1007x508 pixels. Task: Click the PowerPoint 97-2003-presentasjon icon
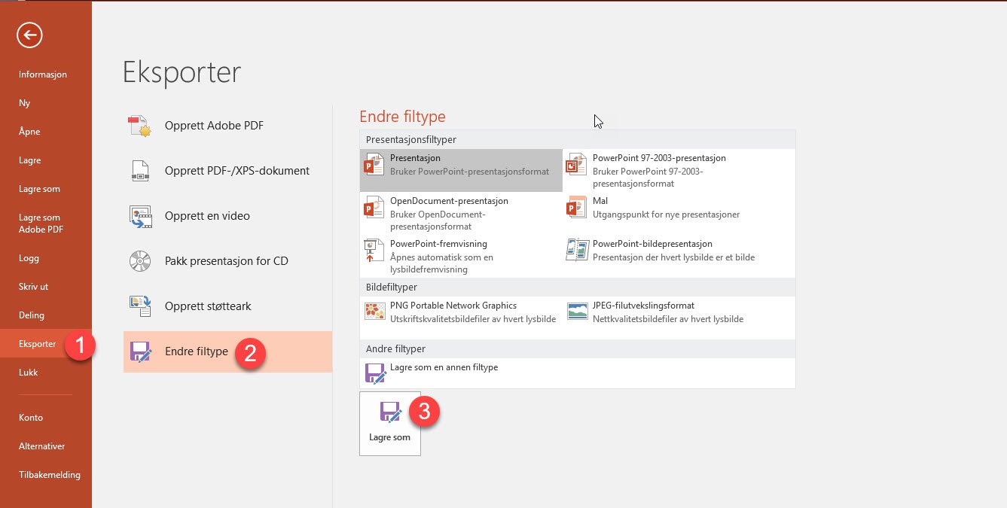[576, 164]
